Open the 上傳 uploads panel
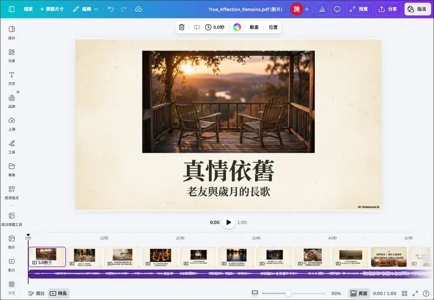Screen dimensions: 434x300 12,124
